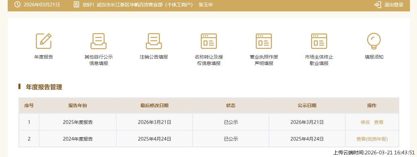Click serial number 1 cell
This screenshot has width=417, height=157.
(29, 122)
